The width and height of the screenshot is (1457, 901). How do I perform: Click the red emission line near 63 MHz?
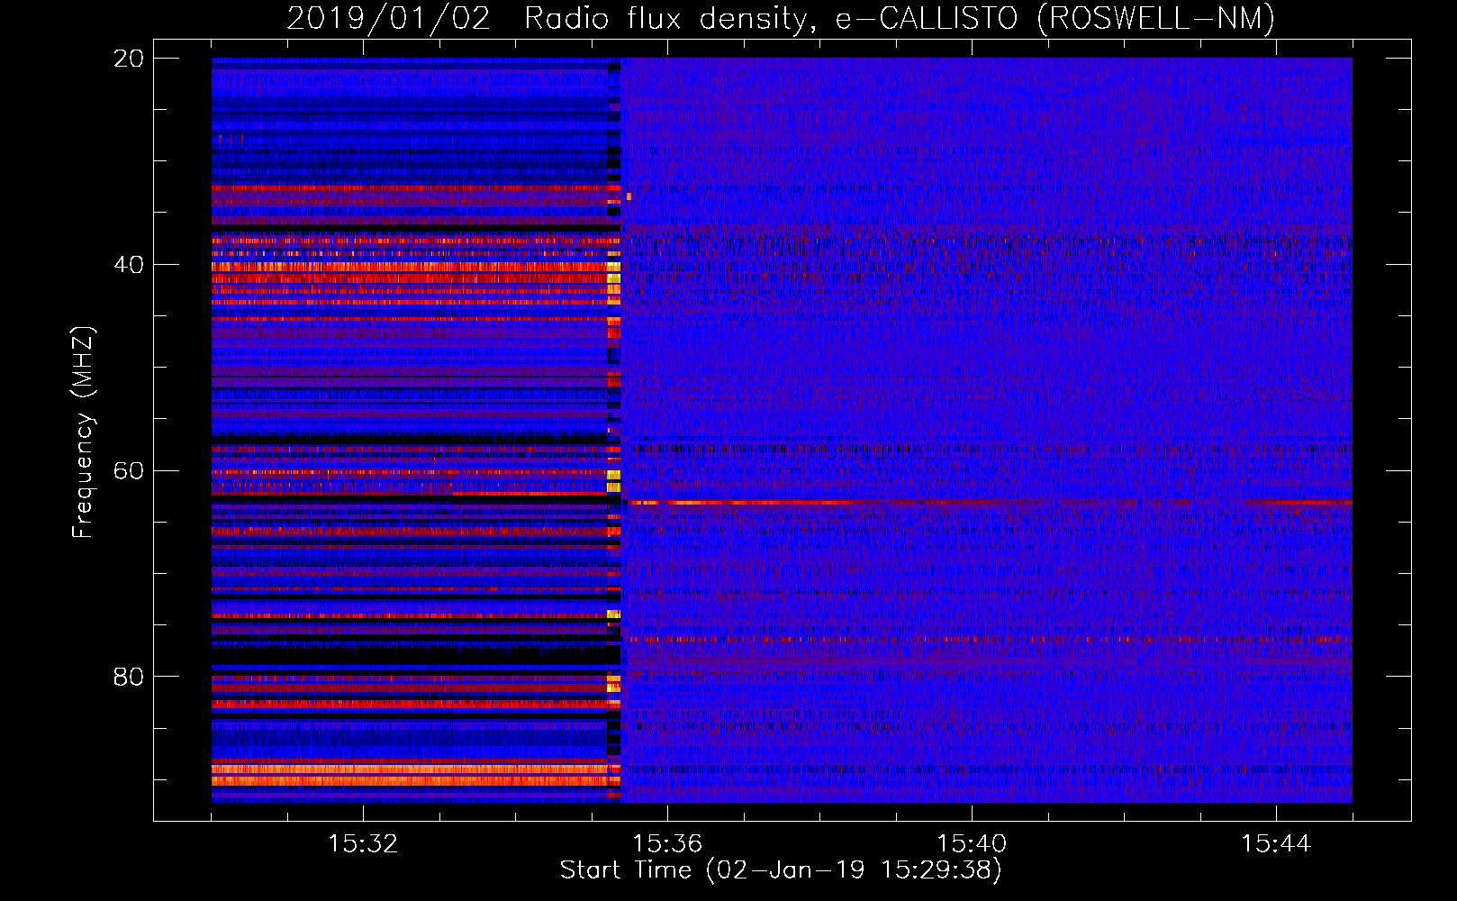pyautogui.click(x=991, y=502)
